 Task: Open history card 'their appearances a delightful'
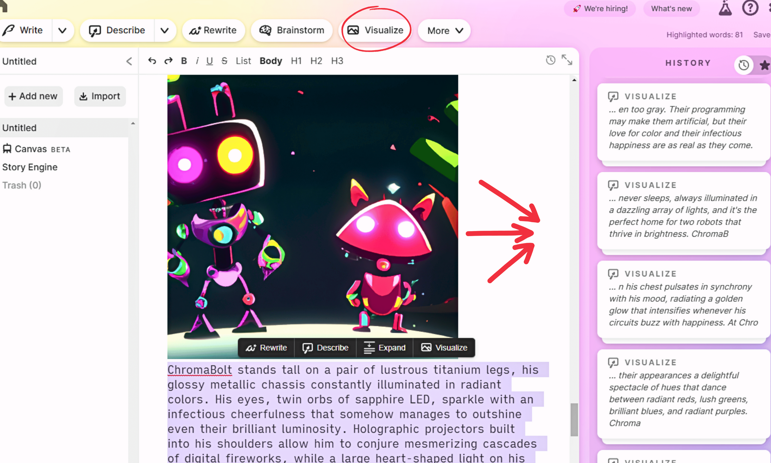[x=683, y=394]
